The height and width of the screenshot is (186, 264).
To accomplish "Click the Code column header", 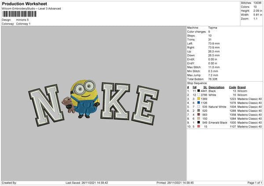I will (232, 87).
